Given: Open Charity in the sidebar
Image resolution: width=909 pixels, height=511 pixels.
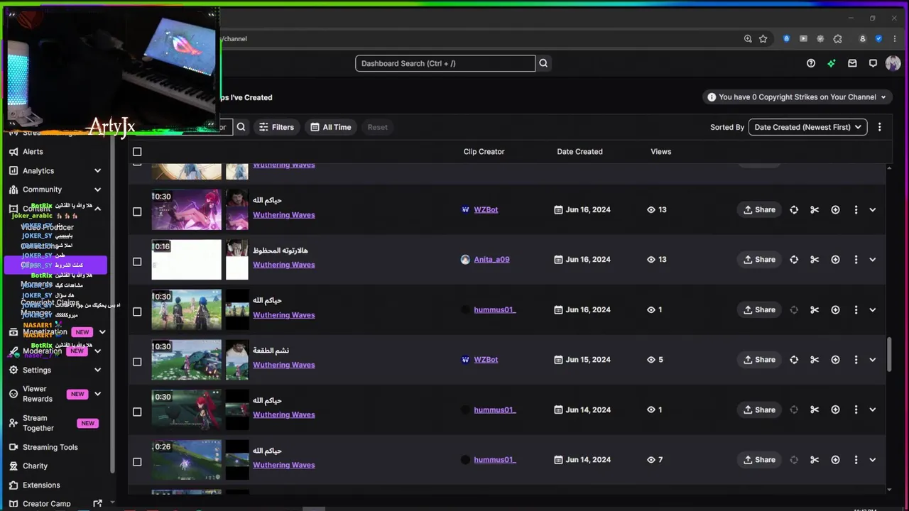Looking at the screenshot, I should (35, 466).
